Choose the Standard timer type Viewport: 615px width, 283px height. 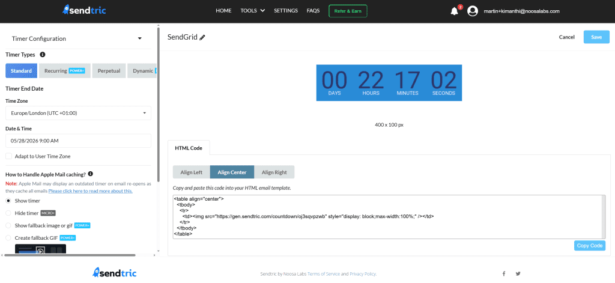pyautogui.click(x=21, y=71)
